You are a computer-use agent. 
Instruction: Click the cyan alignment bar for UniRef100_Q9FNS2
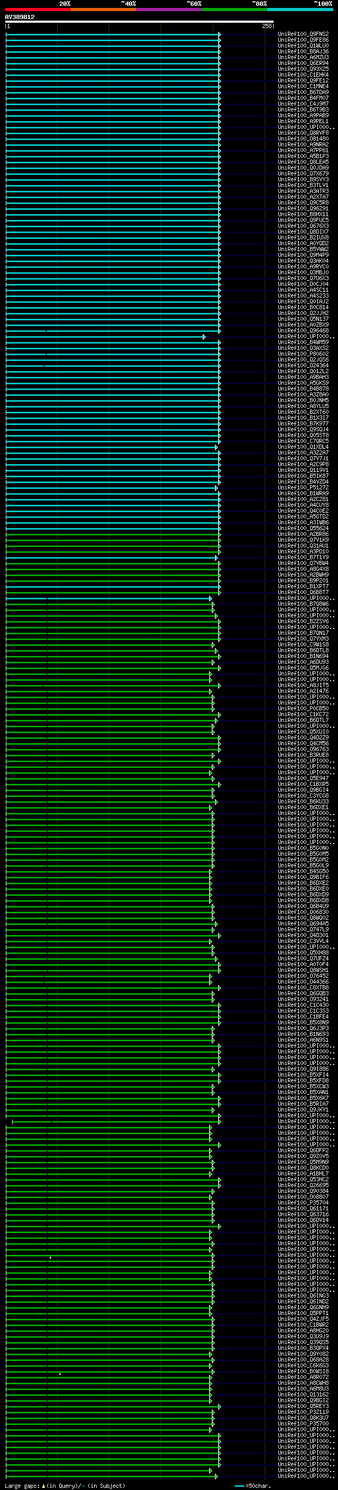point(113,35)
